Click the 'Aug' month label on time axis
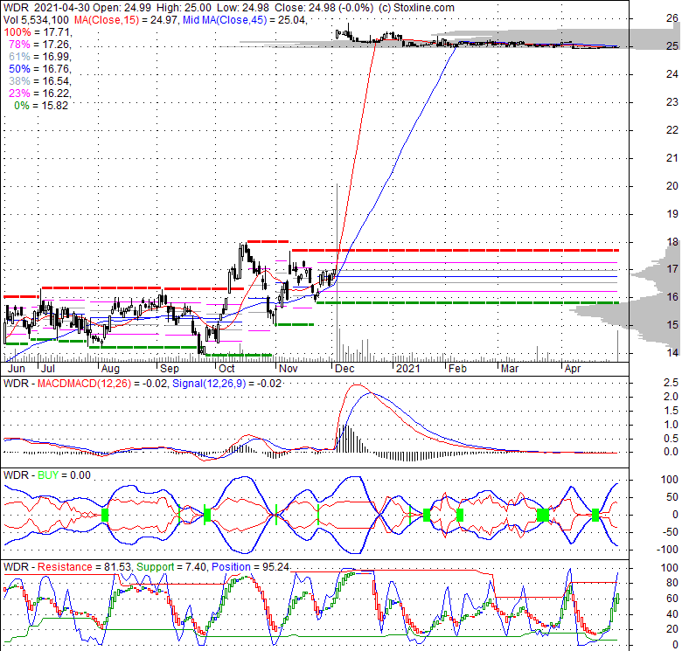Viewport: 682px width, 651px height. (x=110, y=369)
